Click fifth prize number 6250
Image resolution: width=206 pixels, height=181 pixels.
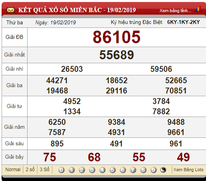57,122
